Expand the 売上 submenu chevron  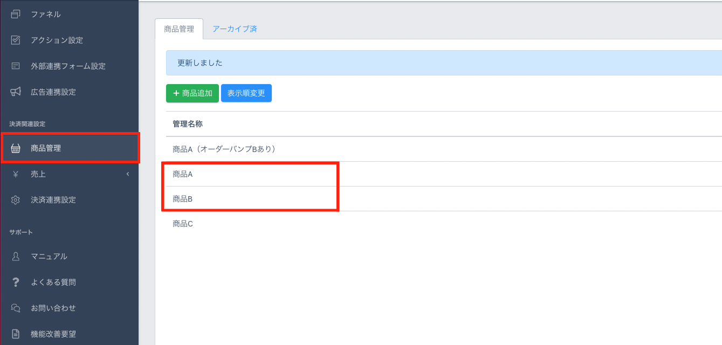coord(128,174)
